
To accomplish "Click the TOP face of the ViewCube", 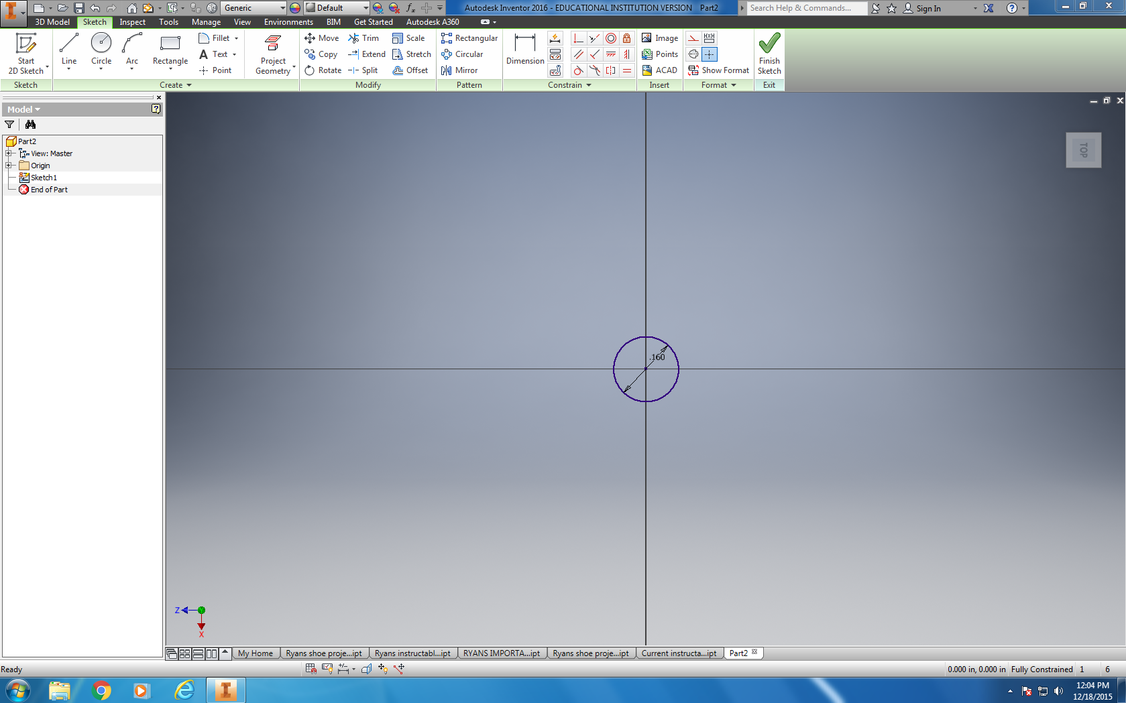I will click(1084, 150).
